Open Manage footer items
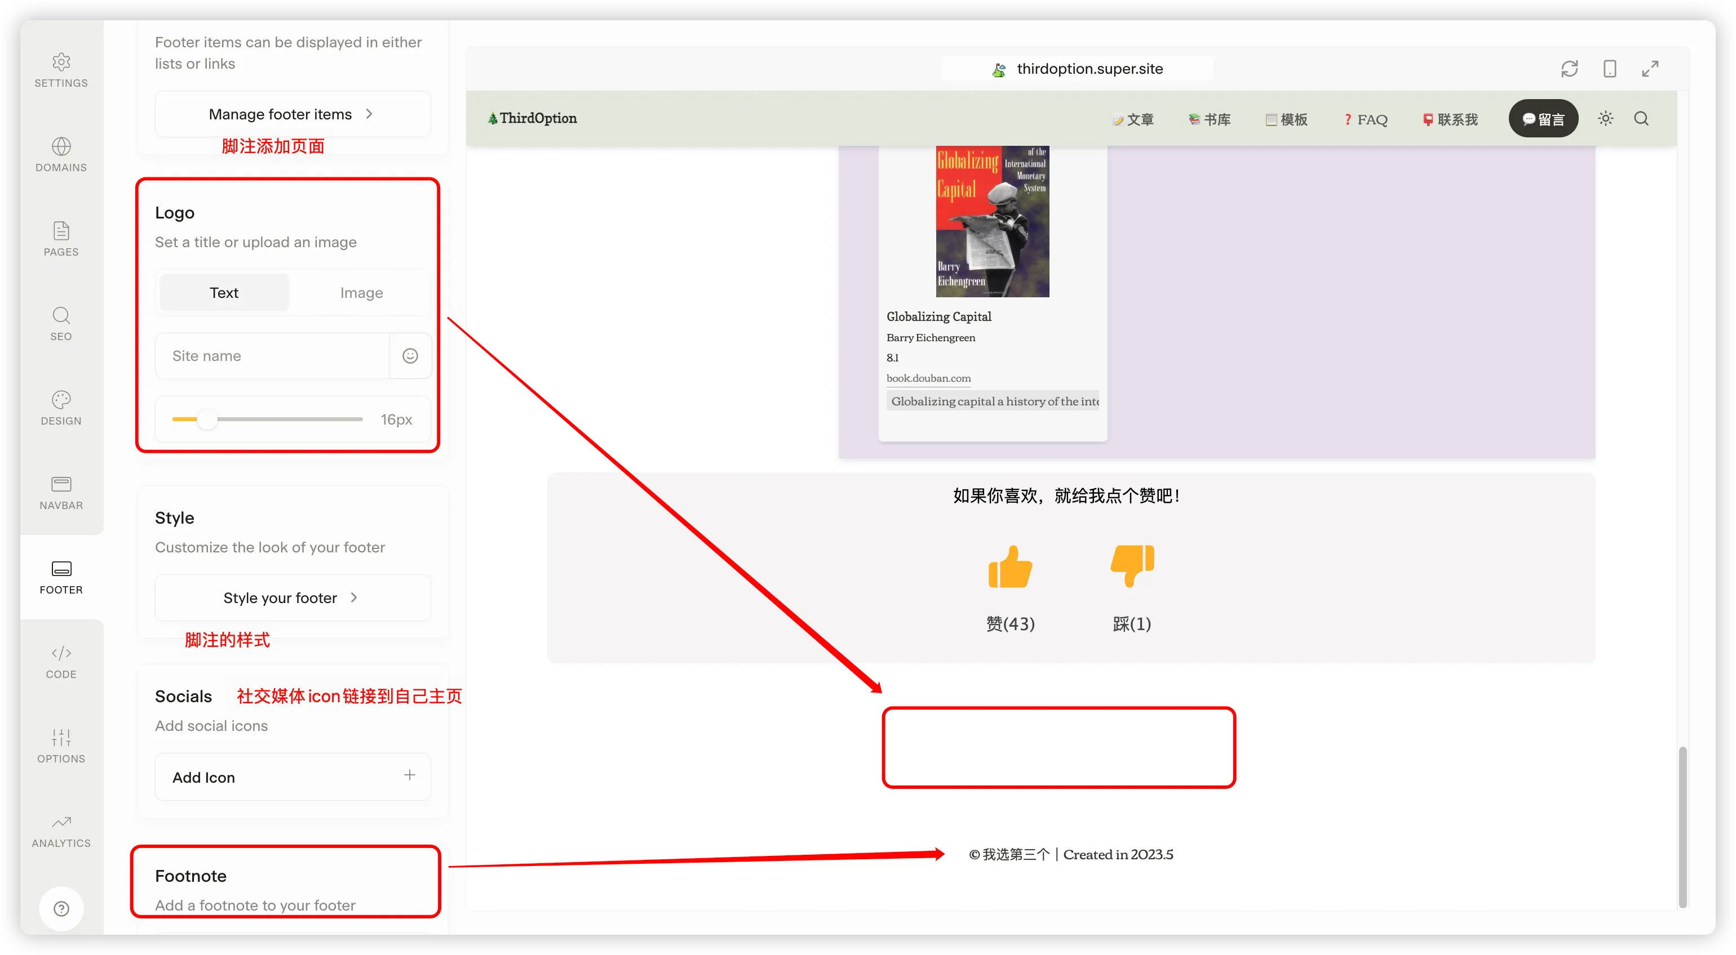 point(292,114)
